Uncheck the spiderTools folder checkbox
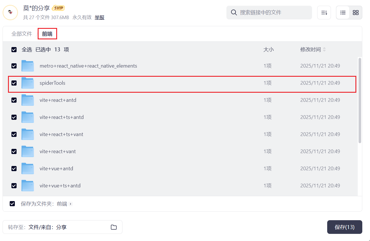Screen dimensions: 370x241 14,83
